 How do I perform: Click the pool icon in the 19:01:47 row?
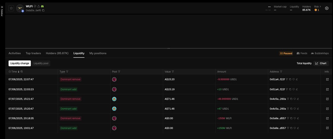click(x=114, y=128)
